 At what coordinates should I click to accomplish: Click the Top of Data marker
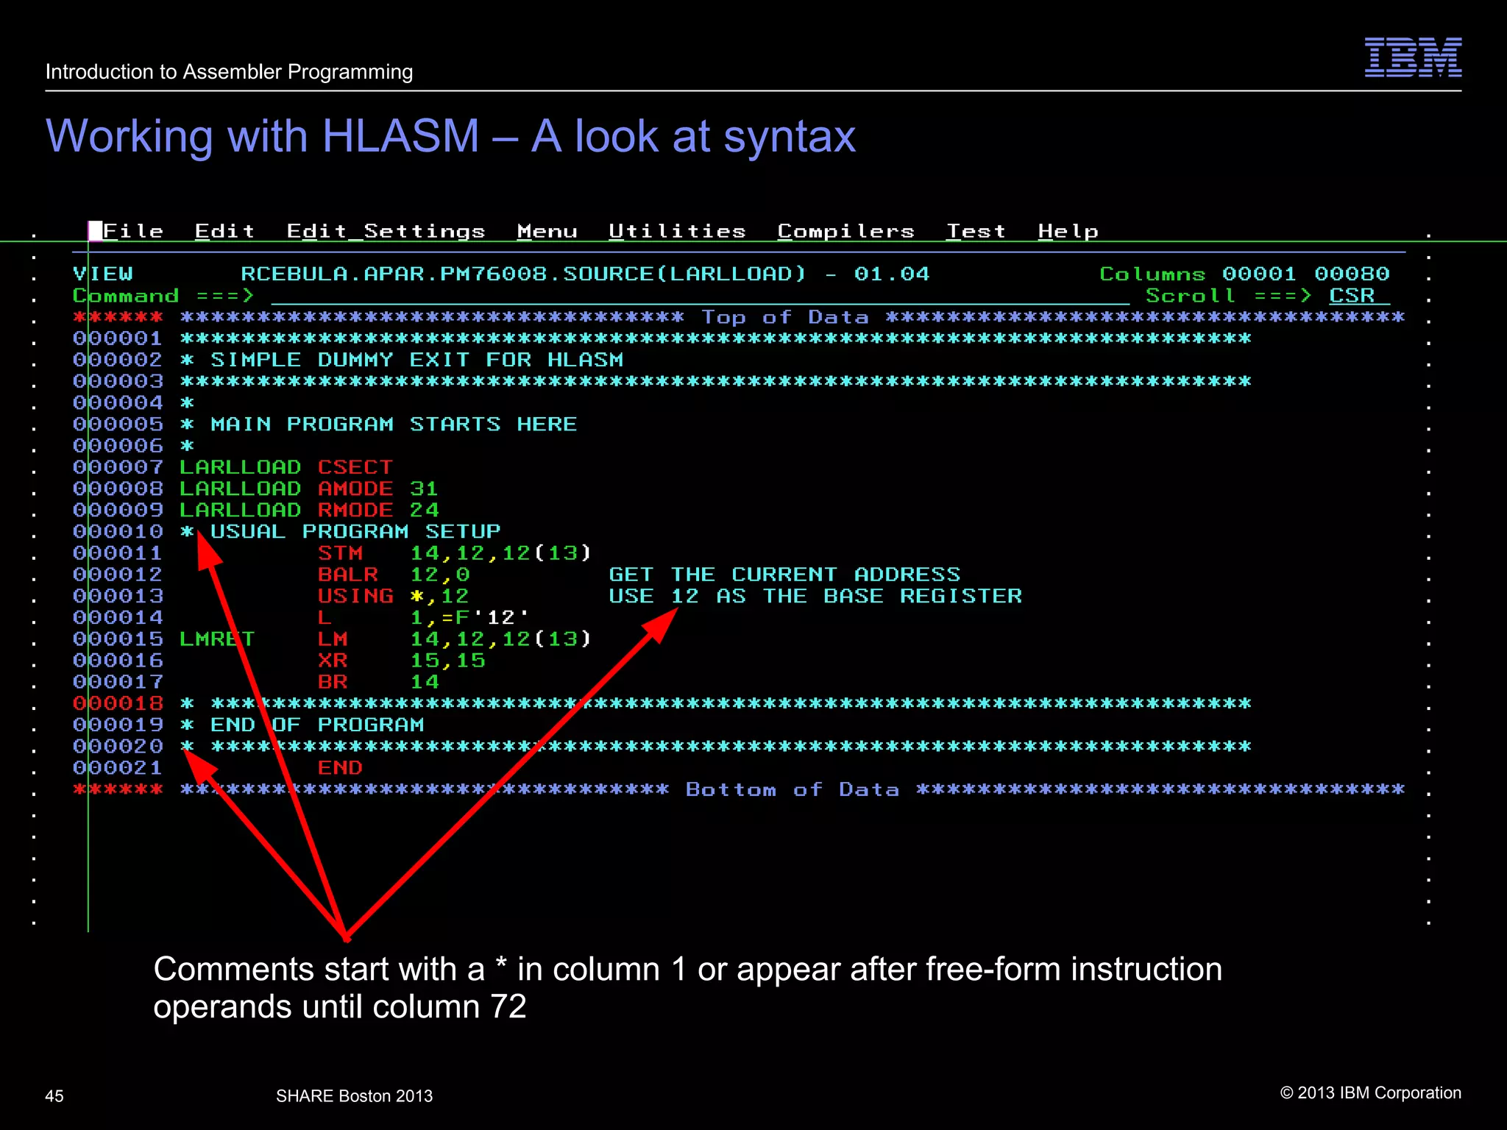[784, 317]
